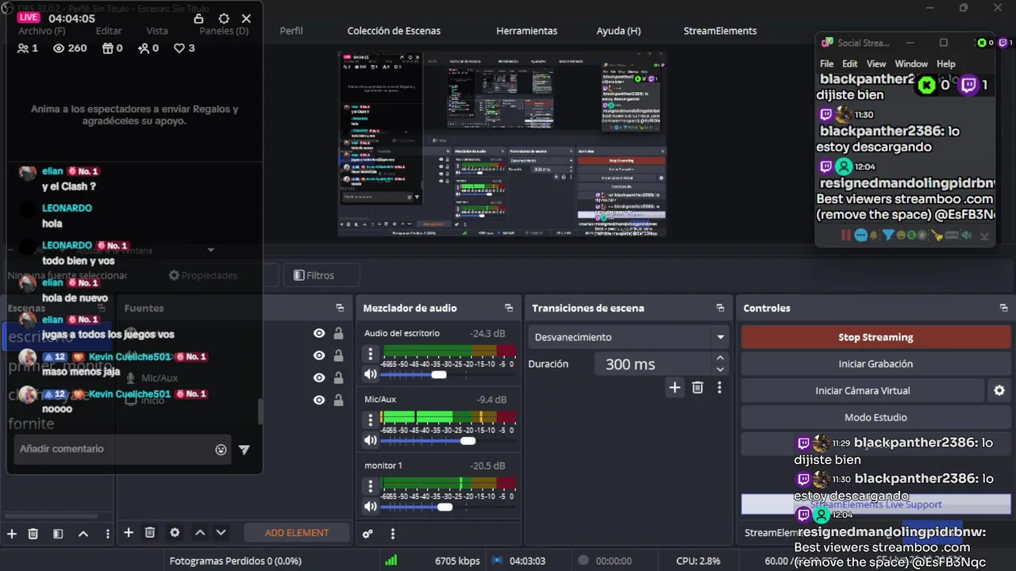Open the Perfil menu
Screen dimensions: 1016x571
(291, 31)
